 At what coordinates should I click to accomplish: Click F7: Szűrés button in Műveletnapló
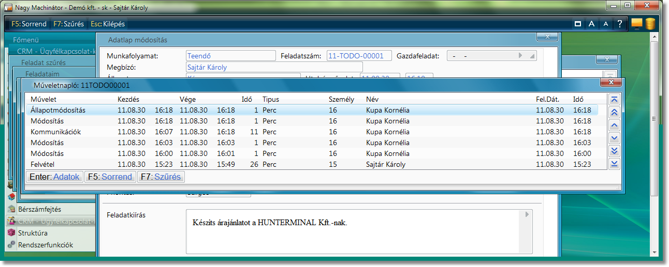[x=161, y=177]
